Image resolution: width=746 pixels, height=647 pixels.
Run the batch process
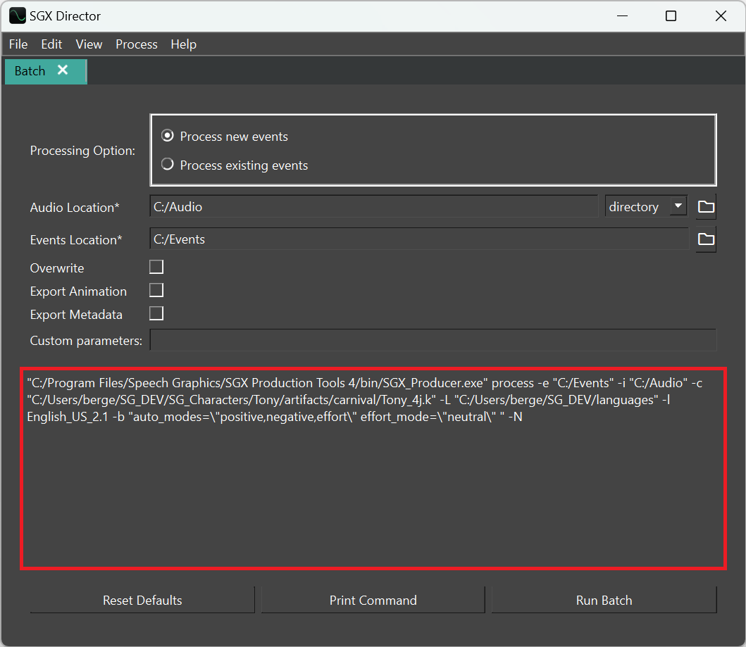pyautogui.click(x=604, y=599)
